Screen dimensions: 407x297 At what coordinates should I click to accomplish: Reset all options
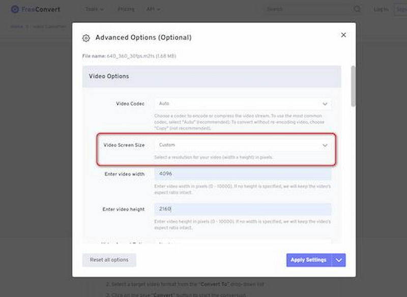109,260
